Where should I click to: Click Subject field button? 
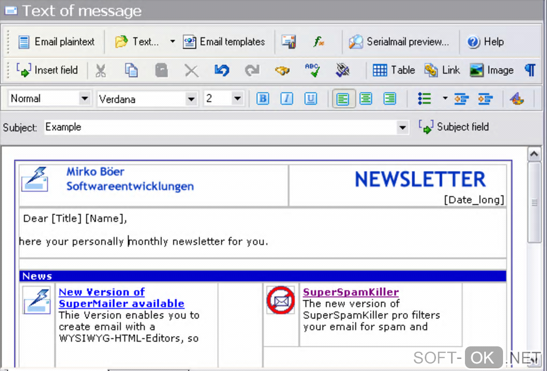454,127
